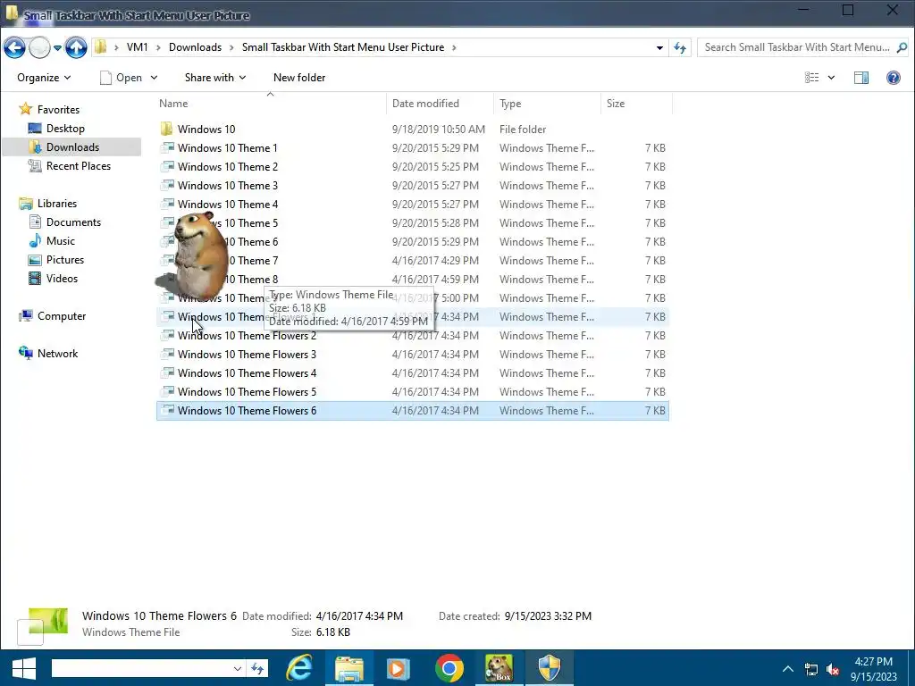Open the hamster Box app taskbar icon
This screenshot has height=686, width=915.
click(x=499, y=668)
